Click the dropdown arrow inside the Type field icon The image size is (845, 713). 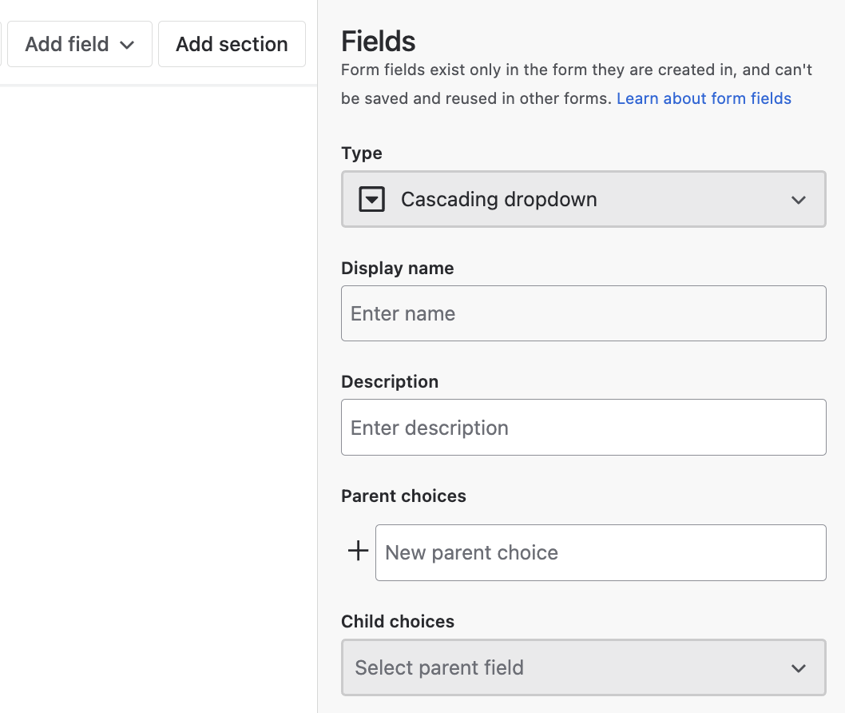[x=371, y=199]
